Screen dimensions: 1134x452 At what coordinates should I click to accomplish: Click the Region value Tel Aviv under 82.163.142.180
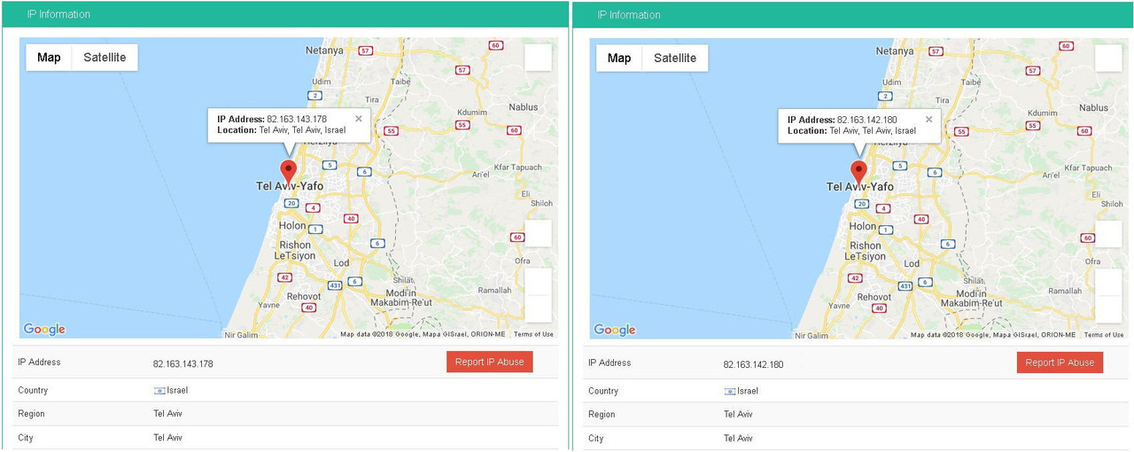pos(738,414)
